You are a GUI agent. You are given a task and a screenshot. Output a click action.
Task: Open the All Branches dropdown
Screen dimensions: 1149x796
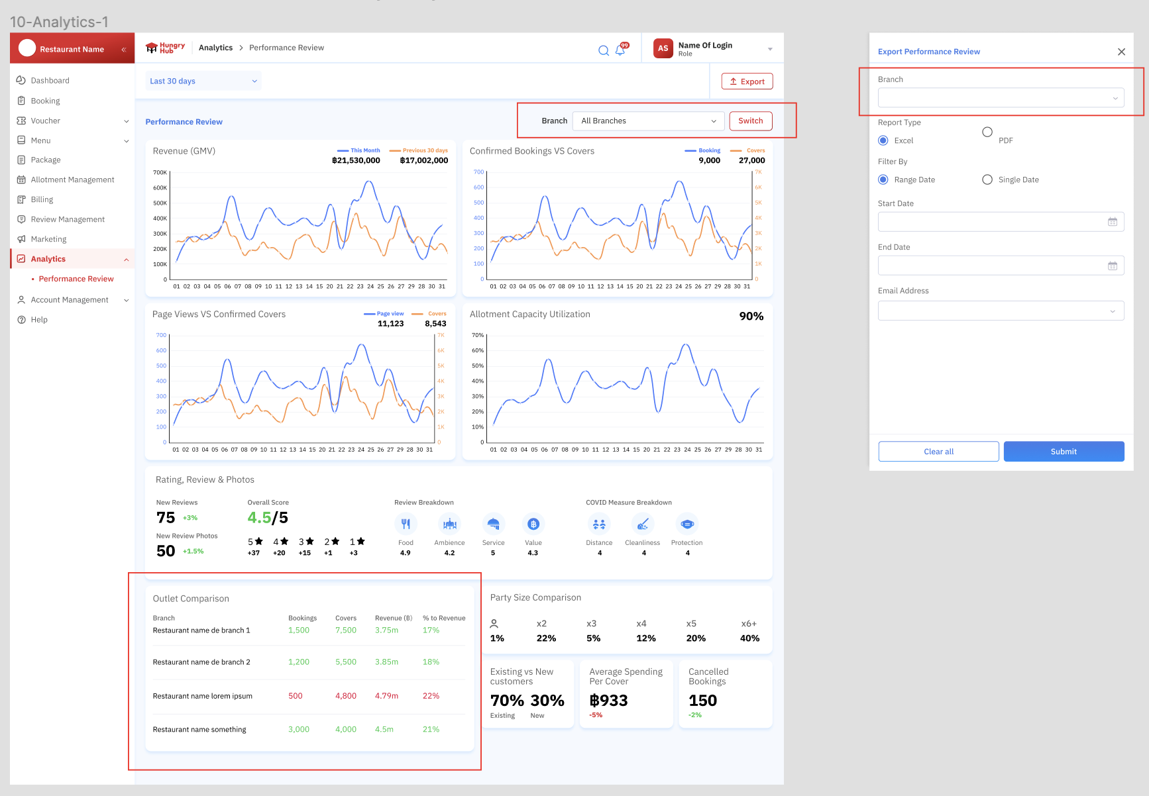pos(647,121)
